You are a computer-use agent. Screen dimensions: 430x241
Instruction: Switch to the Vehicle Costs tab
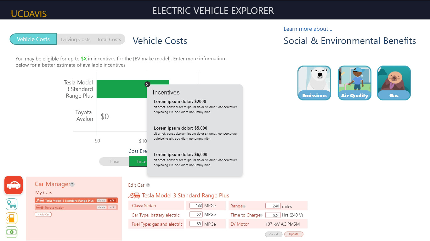click(x=33, y=39)
